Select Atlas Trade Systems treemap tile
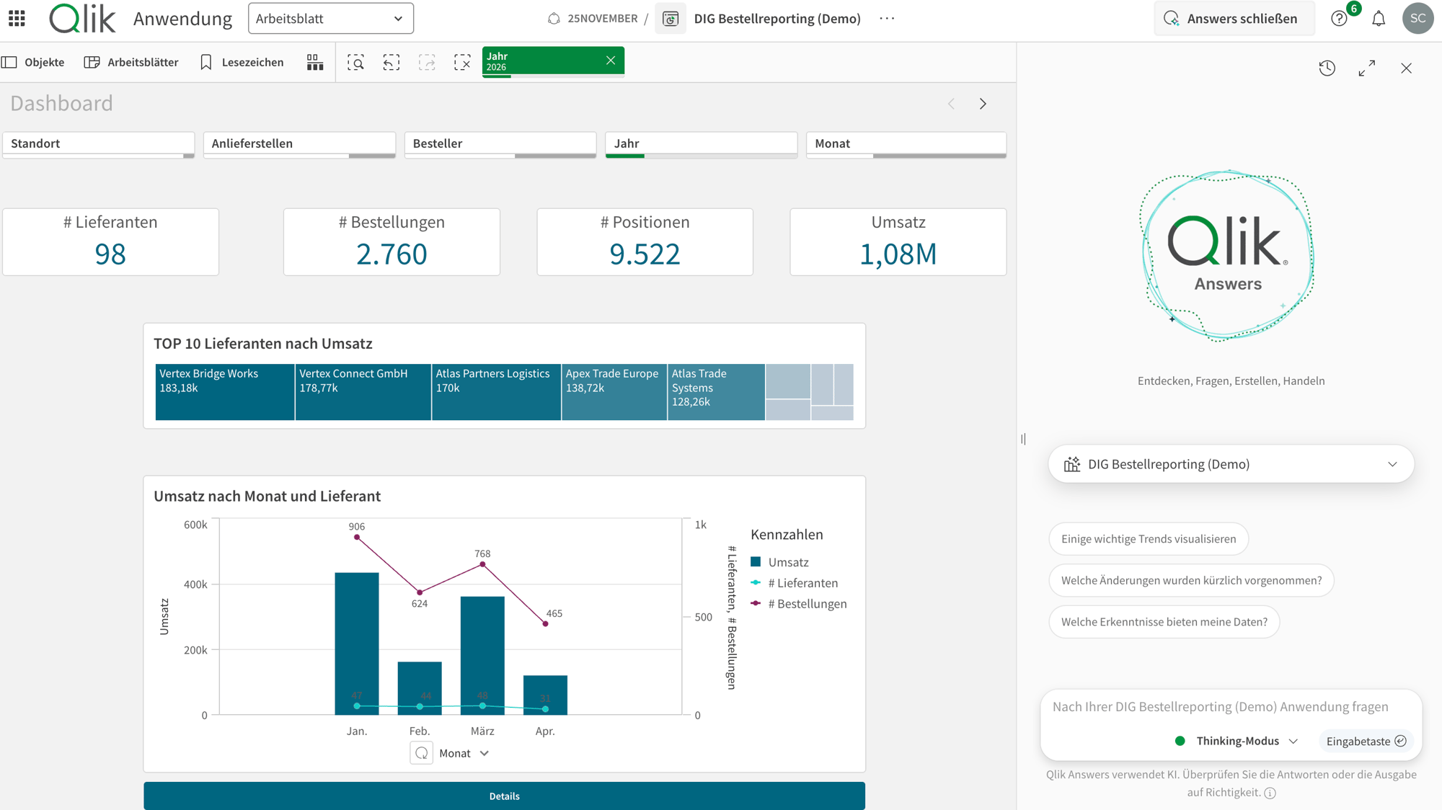This screenshot has height=810, width=1442. 717,392
